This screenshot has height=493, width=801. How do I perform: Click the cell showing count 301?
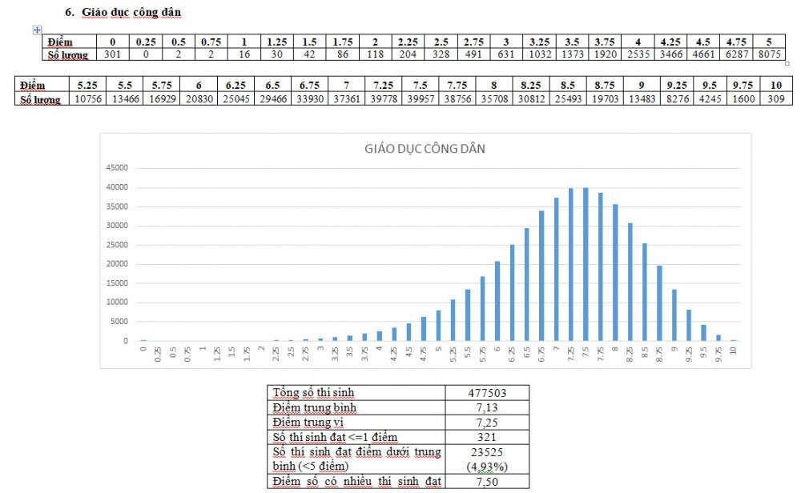point(112,54)
